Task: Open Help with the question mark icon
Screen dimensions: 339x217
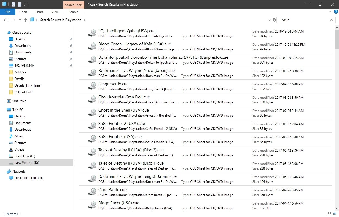Action: click(335, 12)
